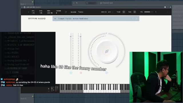Adjust the Pan knob
This screenshot has height=103, width=183.
[135, 12]
